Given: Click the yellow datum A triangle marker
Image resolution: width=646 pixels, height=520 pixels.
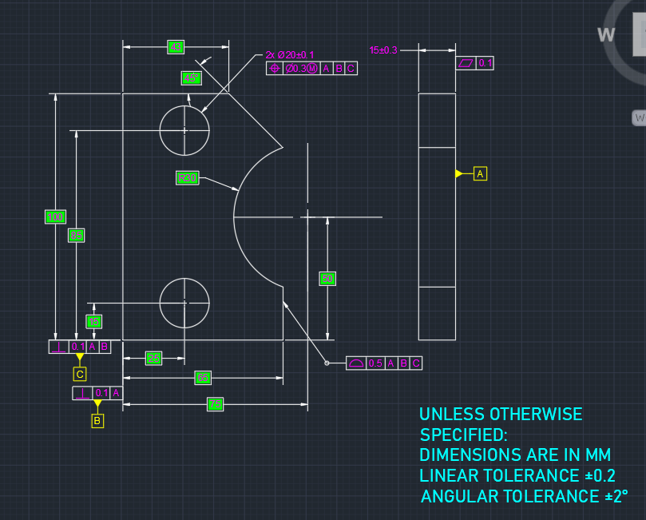Looking at the screenshot, I should pos(459,173).
